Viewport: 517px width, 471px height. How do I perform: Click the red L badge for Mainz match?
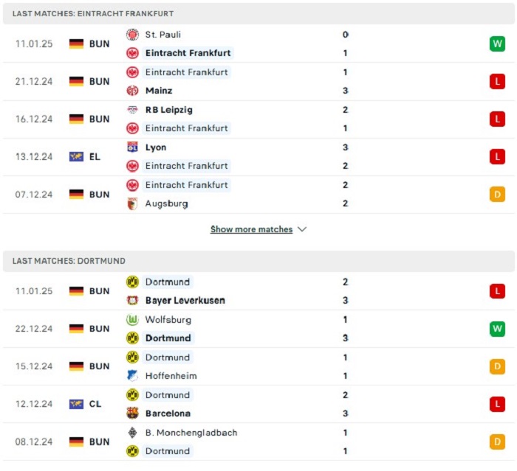tap(497, 81)
